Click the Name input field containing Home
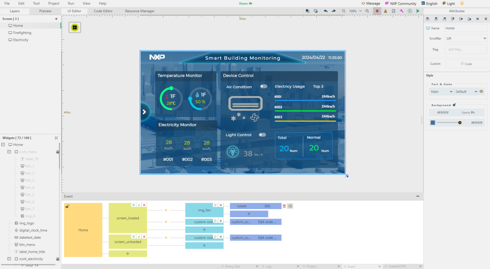This screenshot has width=490, height=269. click(x=466, y=28)
